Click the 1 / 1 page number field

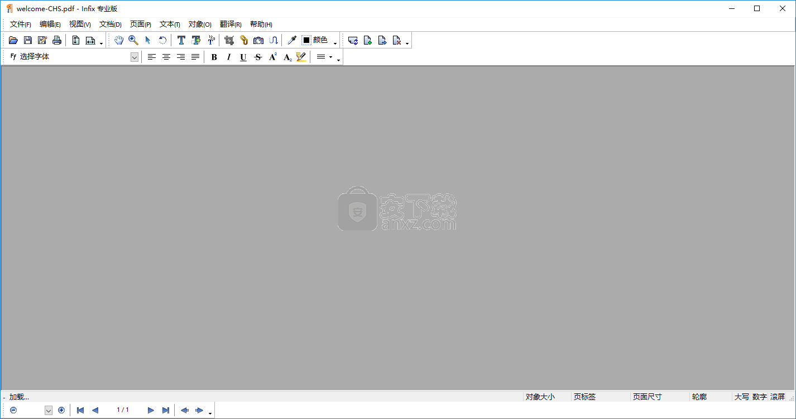[x=123, y=410]
